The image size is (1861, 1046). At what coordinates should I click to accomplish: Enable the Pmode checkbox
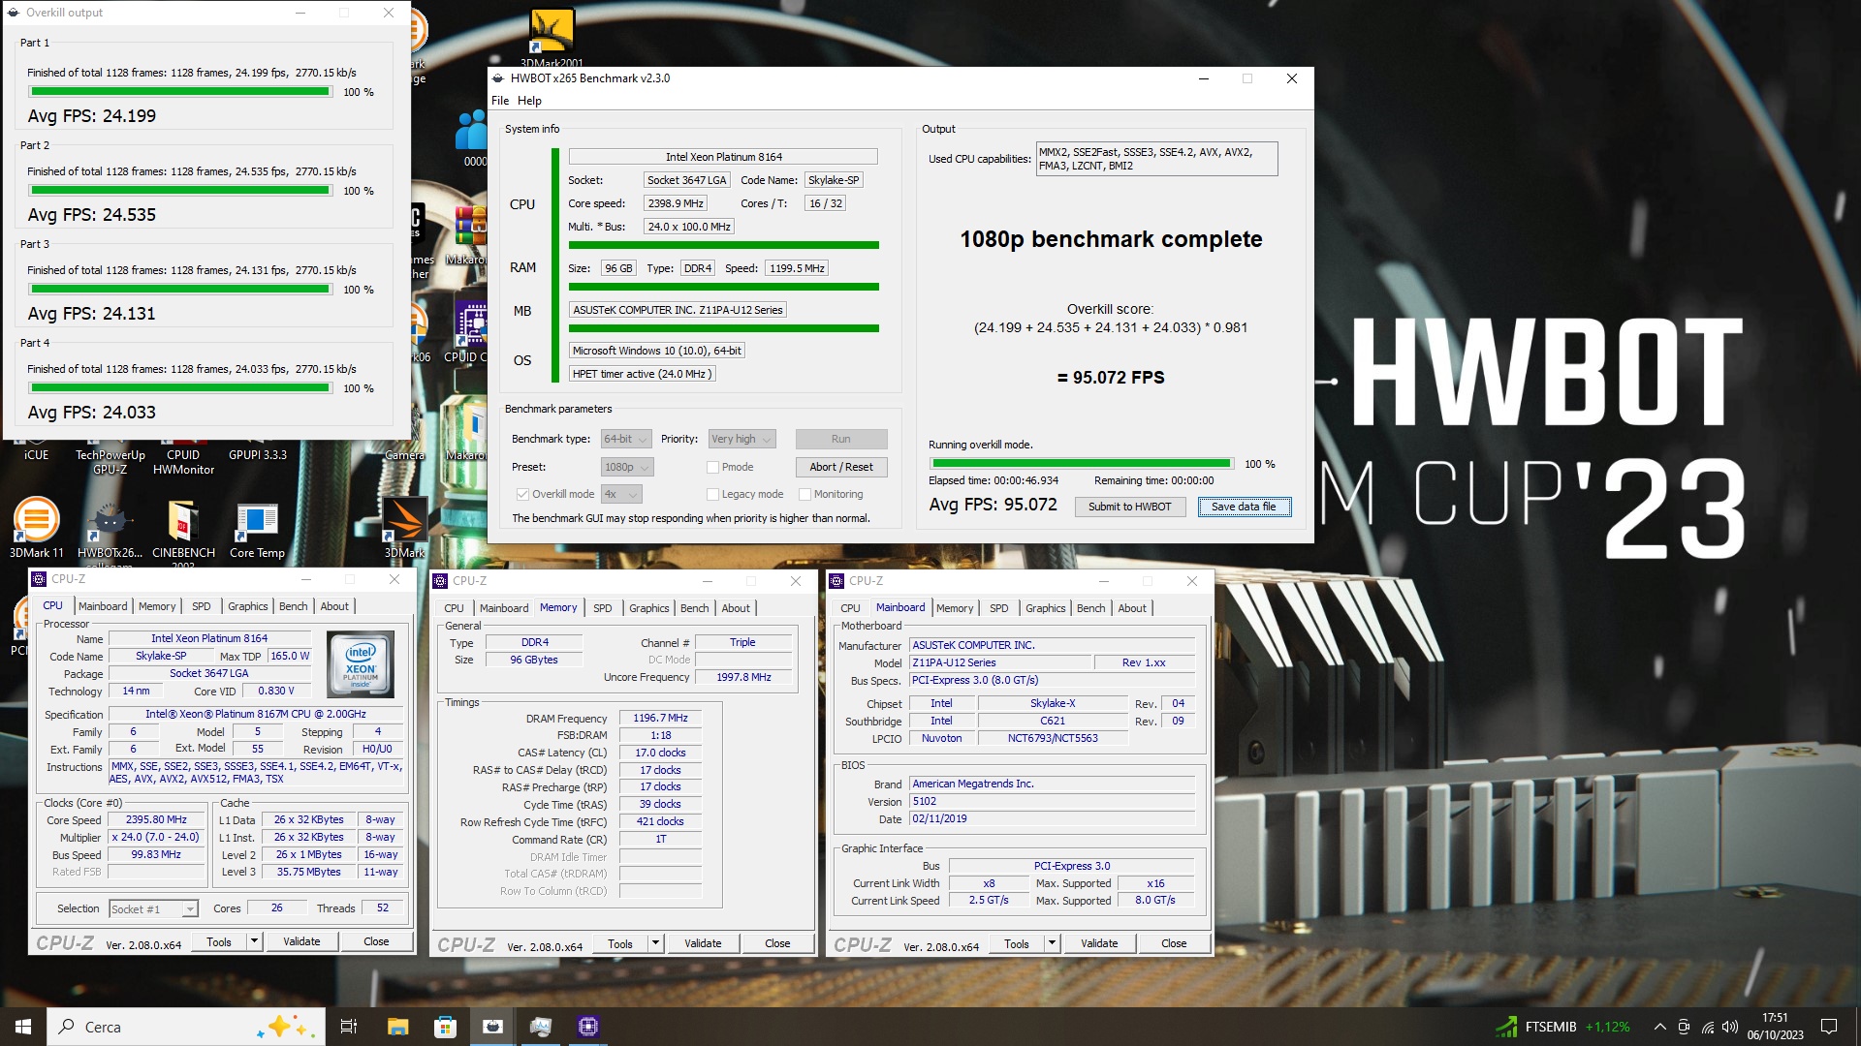712,467
